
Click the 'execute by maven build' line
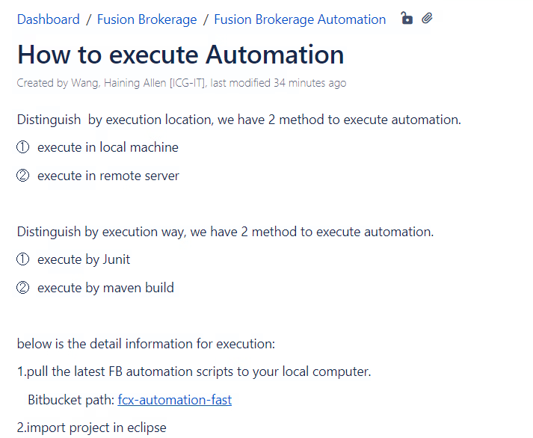point(105,288)
